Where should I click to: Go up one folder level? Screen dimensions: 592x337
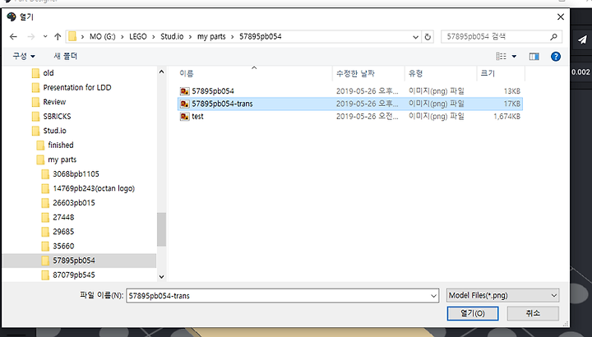(x=58, y=37)
